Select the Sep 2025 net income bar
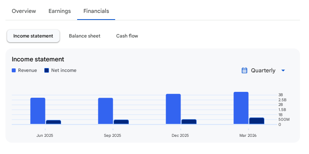 coord(121,122)
